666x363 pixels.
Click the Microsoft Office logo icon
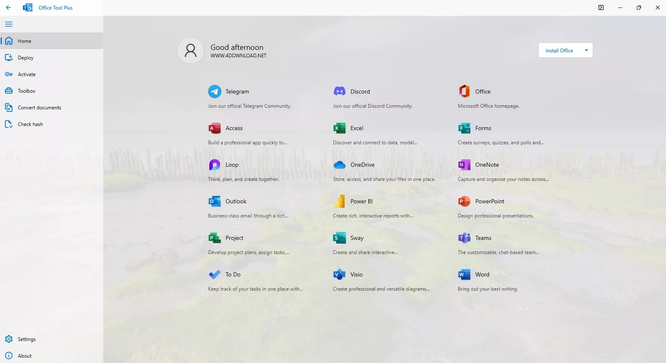465,91
